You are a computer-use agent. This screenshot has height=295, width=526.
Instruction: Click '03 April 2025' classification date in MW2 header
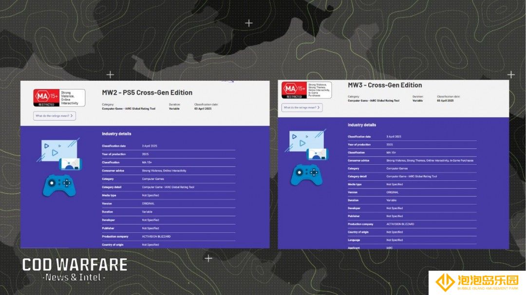coord(203,109)
